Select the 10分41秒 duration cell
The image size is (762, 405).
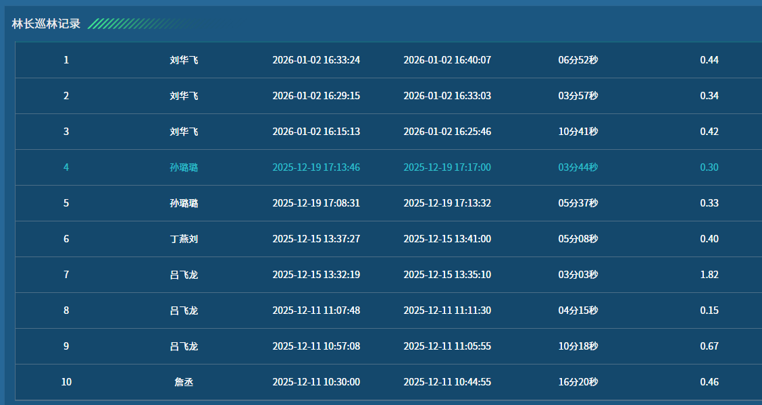[x=578, y=132]
